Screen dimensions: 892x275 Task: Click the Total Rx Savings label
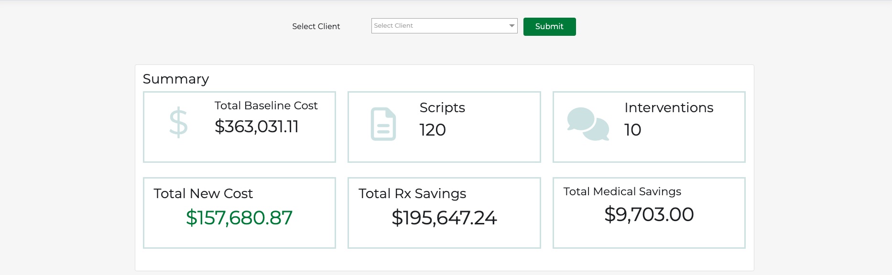click(x=412, y=193)
